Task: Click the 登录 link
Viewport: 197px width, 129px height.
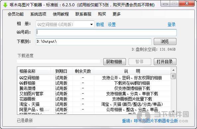Action: (171, 24)
